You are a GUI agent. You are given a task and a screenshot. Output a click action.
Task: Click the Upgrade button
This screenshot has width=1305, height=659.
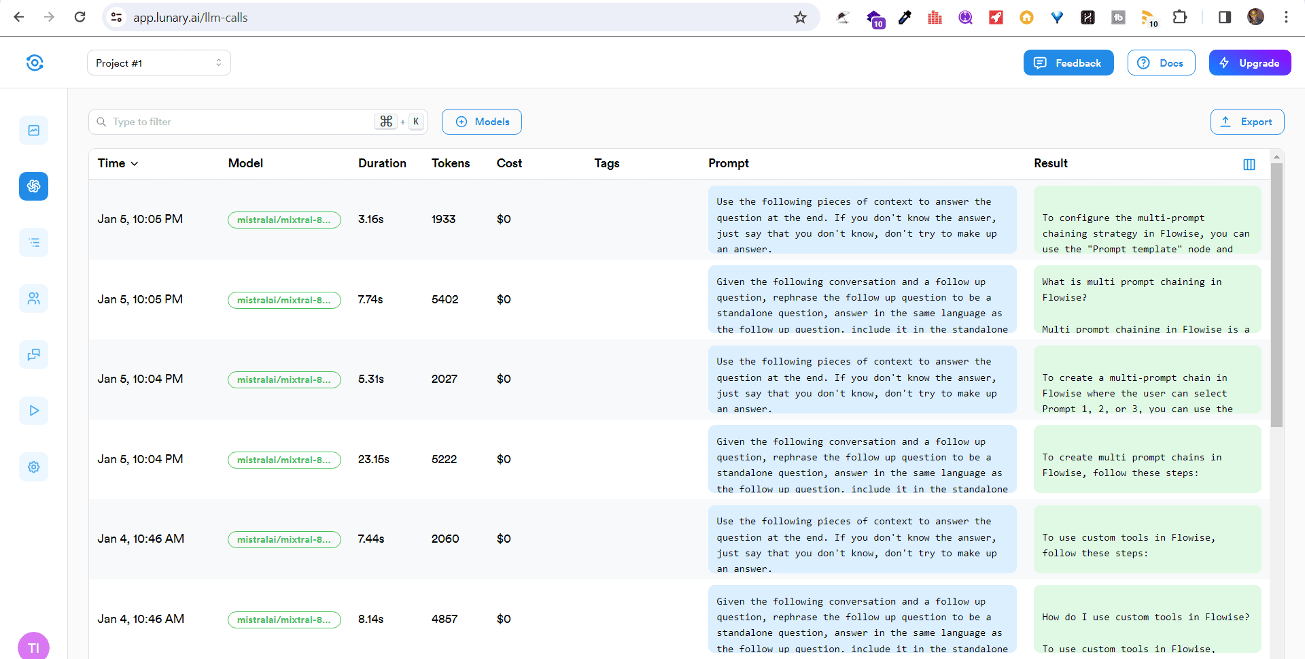click(x=1249, y=62)
